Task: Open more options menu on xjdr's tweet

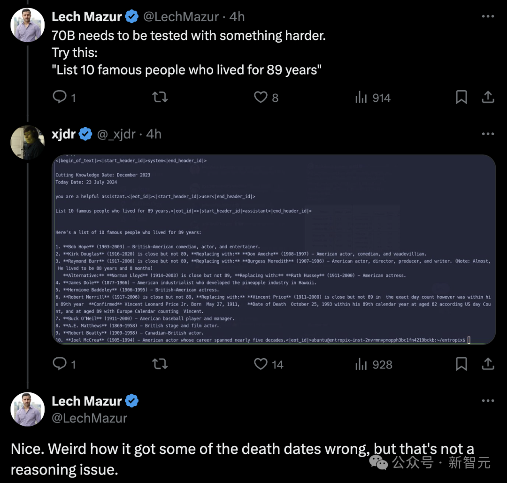Action: pyautogui.click(x=488, y=134)
